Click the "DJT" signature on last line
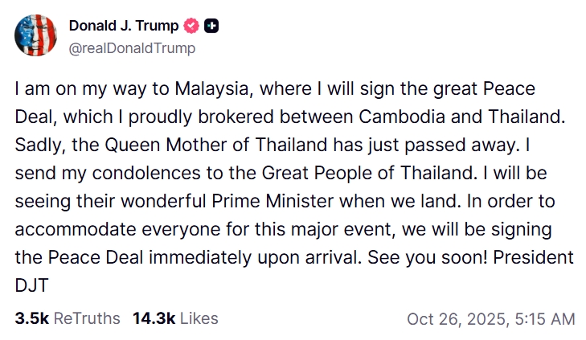Screen dimensions: 586x340 click(31, 285)
